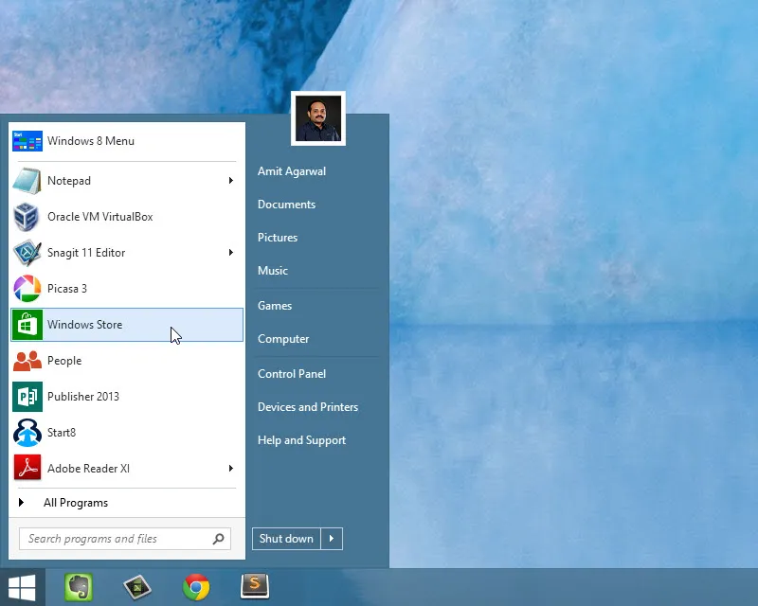The height and width of the screenshot is (606, 758).
Task: Launch Evernote from the taskbar
Action: point(79,586)
